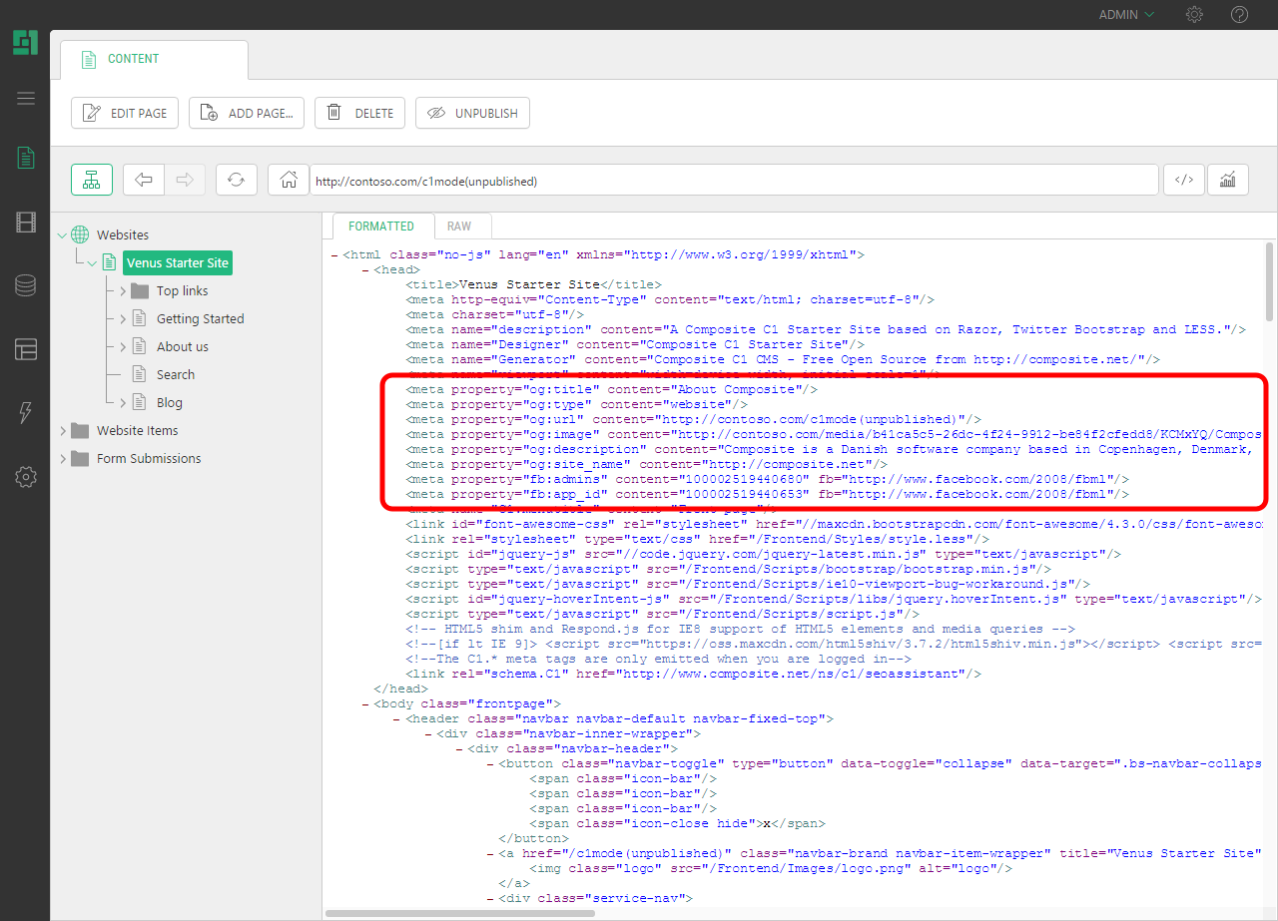The width and height of the screenshot is (1278, 921).
Task: Click the URL address field
Action: (734, 181)
